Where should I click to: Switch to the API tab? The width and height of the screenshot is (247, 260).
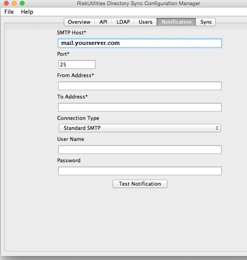(x=103, y=22)
